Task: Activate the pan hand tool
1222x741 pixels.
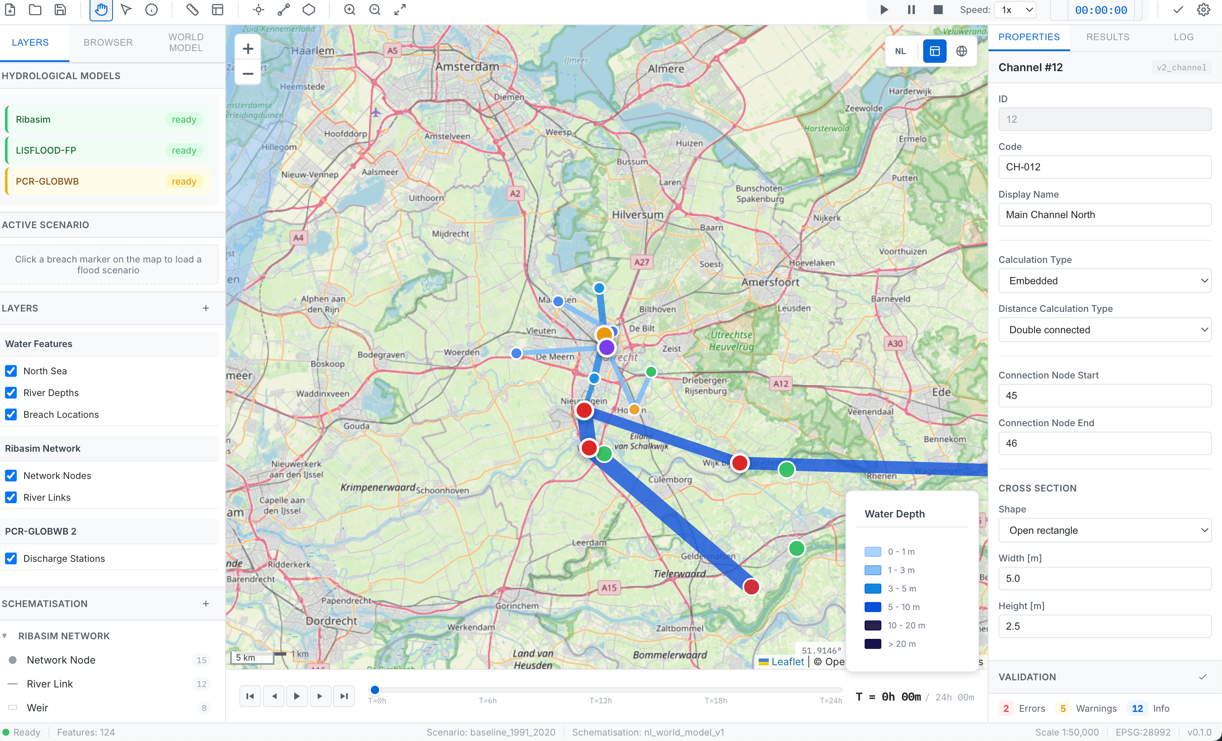Action: tap(101, 10)
